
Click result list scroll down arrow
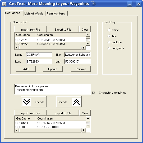(x=88, y=126)
